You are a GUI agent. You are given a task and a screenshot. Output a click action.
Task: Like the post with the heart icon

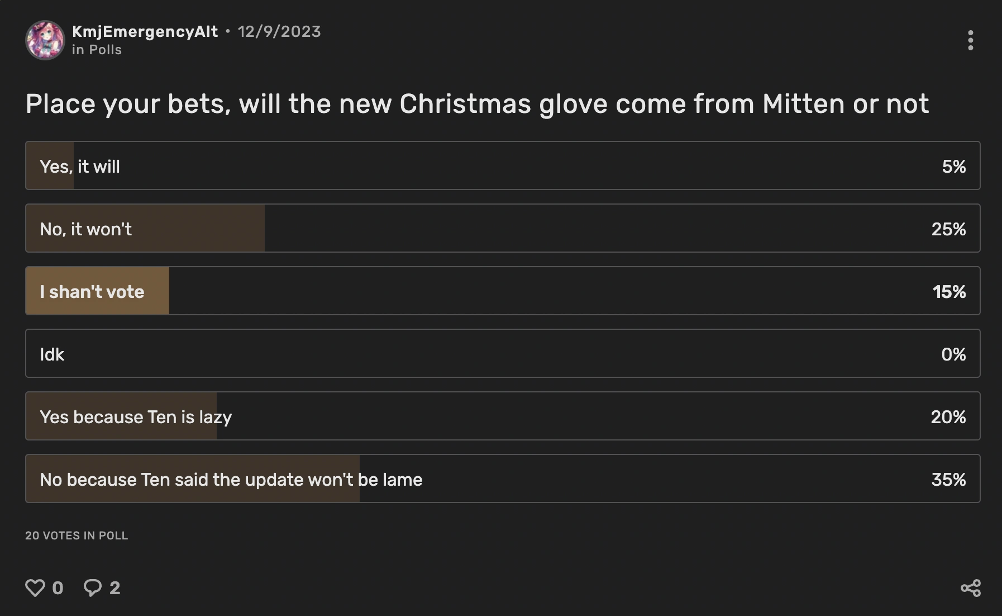pos(35,587)
